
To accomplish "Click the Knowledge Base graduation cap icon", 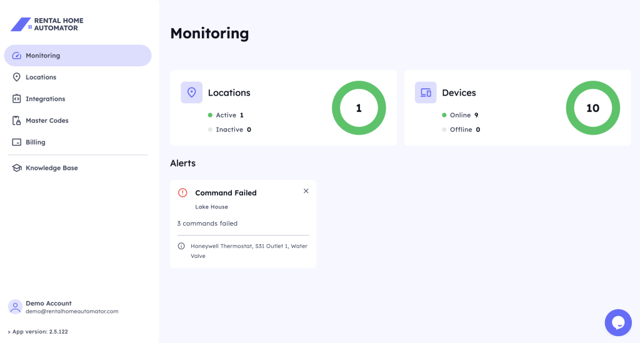I will [x=17, y=168].
